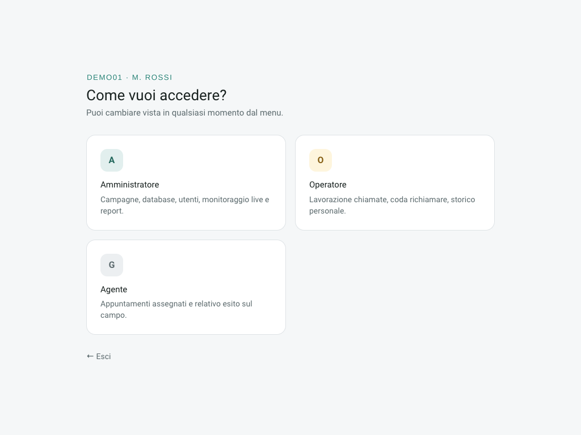The width and height of the screenshot is (581, 435).
Task: Click the word 'campo.' in the Agente description
Action: coord(113,315)
